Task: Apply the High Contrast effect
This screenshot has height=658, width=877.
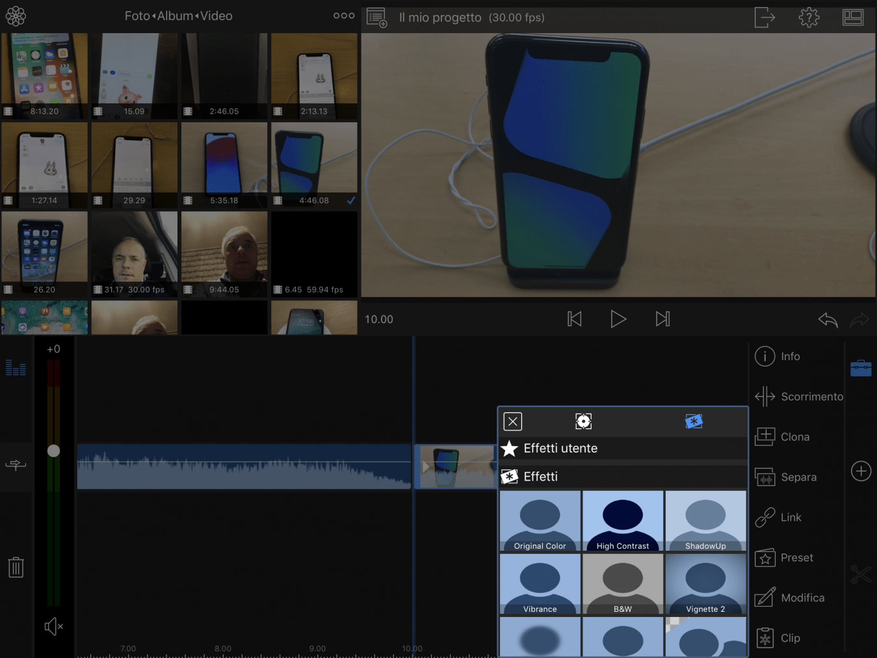Action: (x=623, y=521)
